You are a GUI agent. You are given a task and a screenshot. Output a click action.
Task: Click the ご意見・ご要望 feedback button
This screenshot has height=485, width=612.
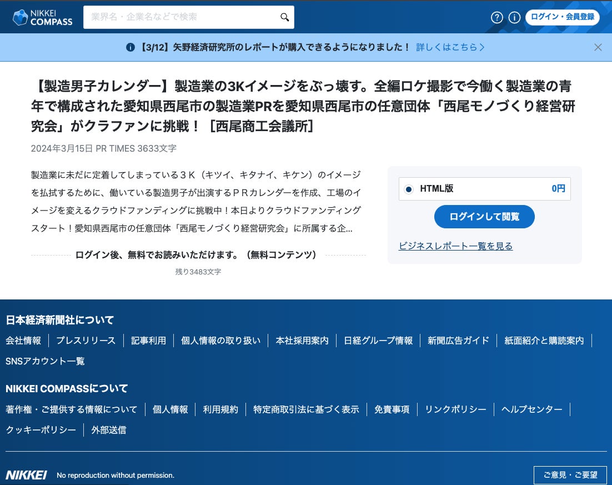pyautogui.click(x=570, y=475)
